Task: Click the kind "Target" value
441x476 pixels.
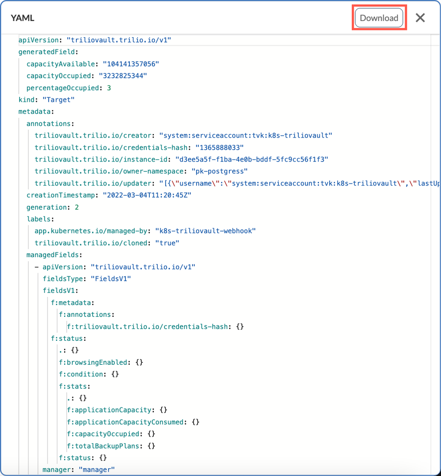Action: (58, 100)
